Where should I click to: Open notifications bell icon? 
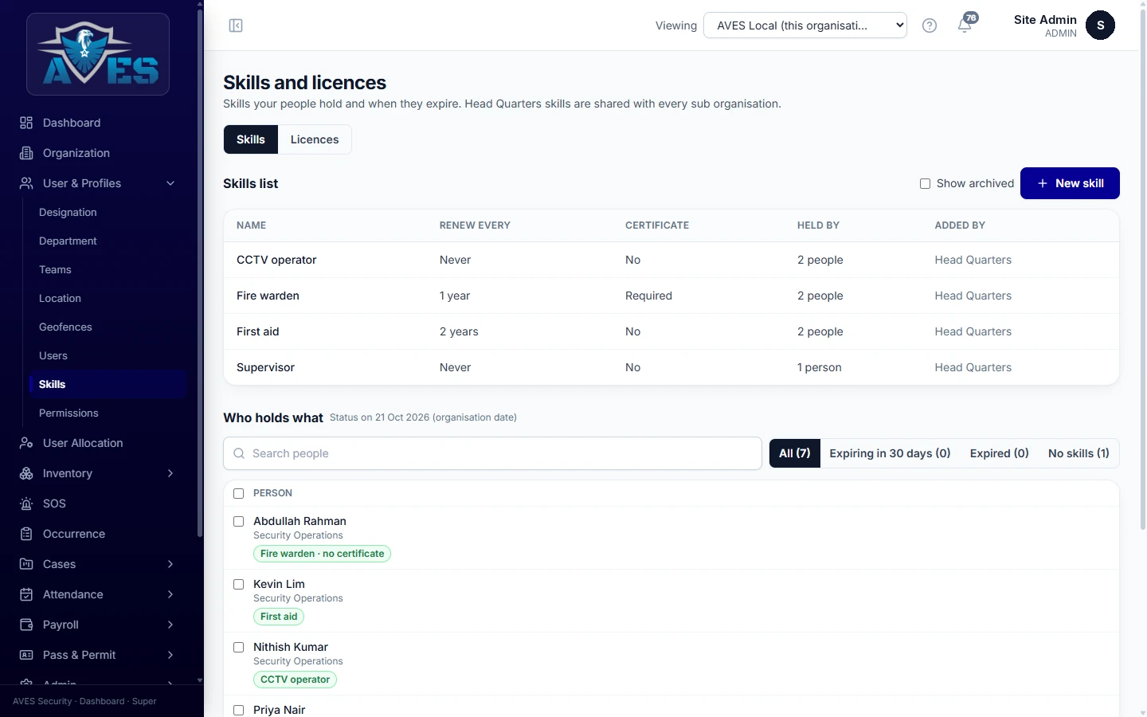(965, 25)
